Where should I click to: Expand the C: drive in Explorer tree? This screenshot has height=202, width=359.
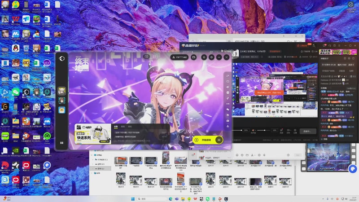point(93,159)
